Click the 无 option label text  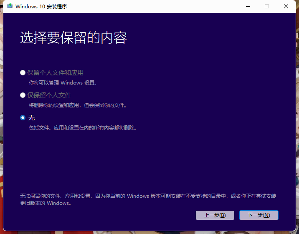(31, 118)
